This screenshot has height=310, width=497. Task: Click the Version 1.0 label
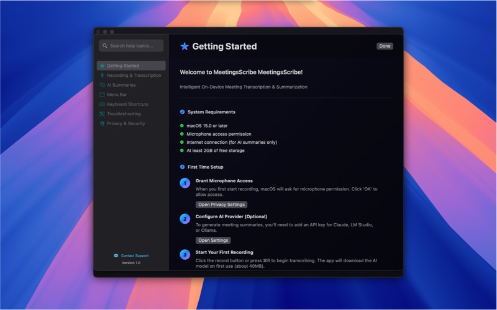pos(131,263)
